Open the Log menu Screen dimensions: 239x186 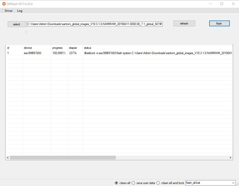20,11
